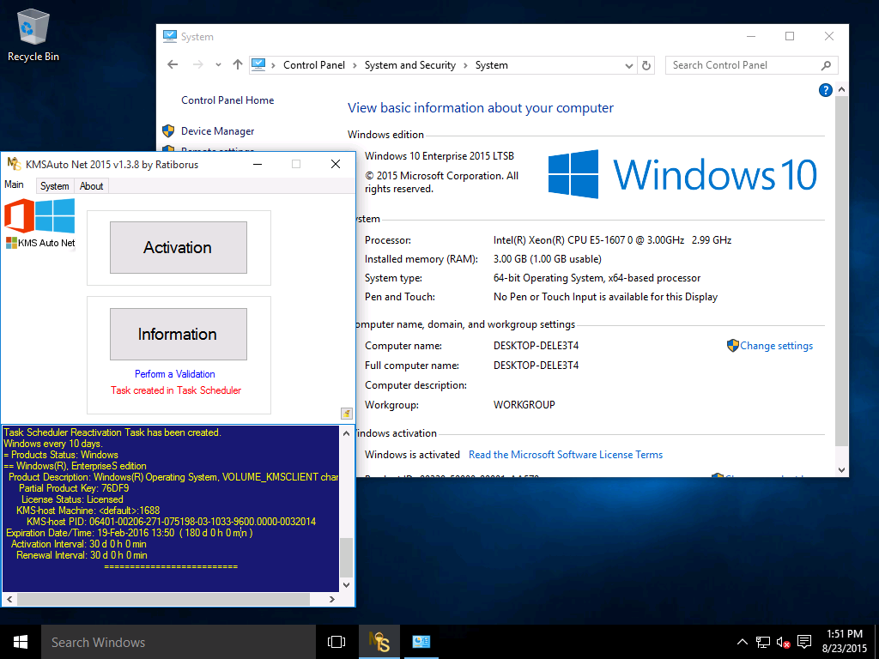Click the KMS Auto Net label
Viewport: 879px width, 659px height.
[46, 243]
